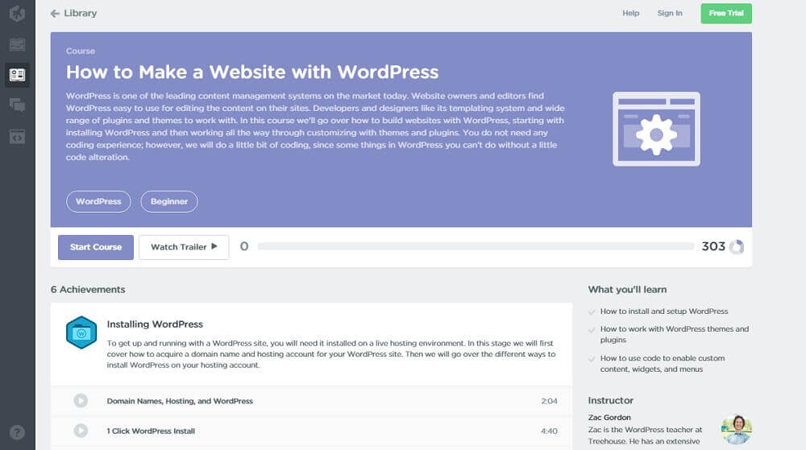Open the Tracks icon in sidebar

click(x=17, y=44)
